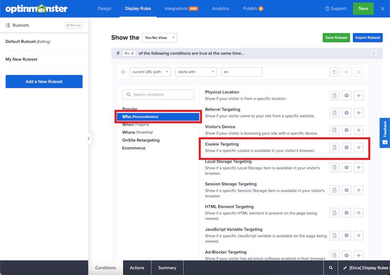The width and height of the screenshot is (390, 275).
Task: Open documentation for Local Storage Targeting
Action: tap(334, 168)
